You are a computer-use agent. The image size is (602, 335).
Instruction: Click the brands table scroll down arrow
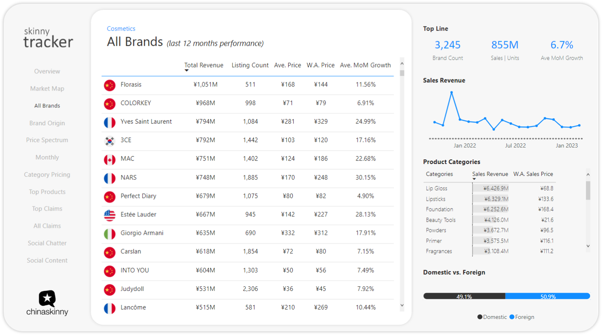[402, 305]
